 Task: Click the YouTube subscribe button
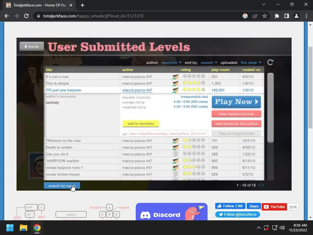(x=274, y=207)
